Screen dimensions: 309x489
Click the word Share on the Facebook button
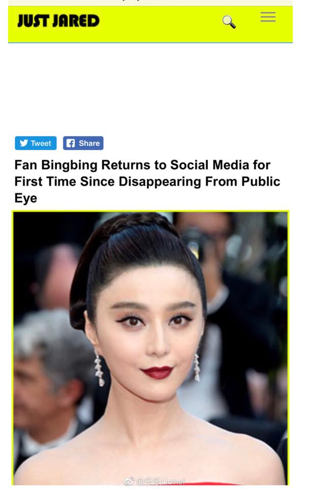pos(89,143)
